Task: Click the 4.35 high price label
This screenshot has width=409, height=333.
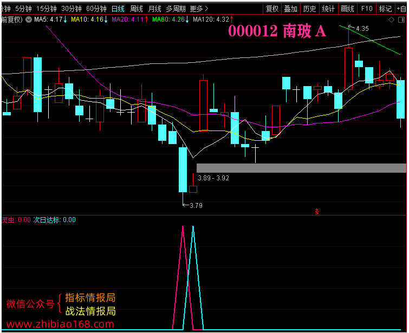Action: click(362, 29)
